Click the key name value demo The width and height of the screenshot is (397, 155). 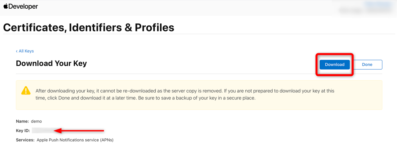tap(36, 121)
